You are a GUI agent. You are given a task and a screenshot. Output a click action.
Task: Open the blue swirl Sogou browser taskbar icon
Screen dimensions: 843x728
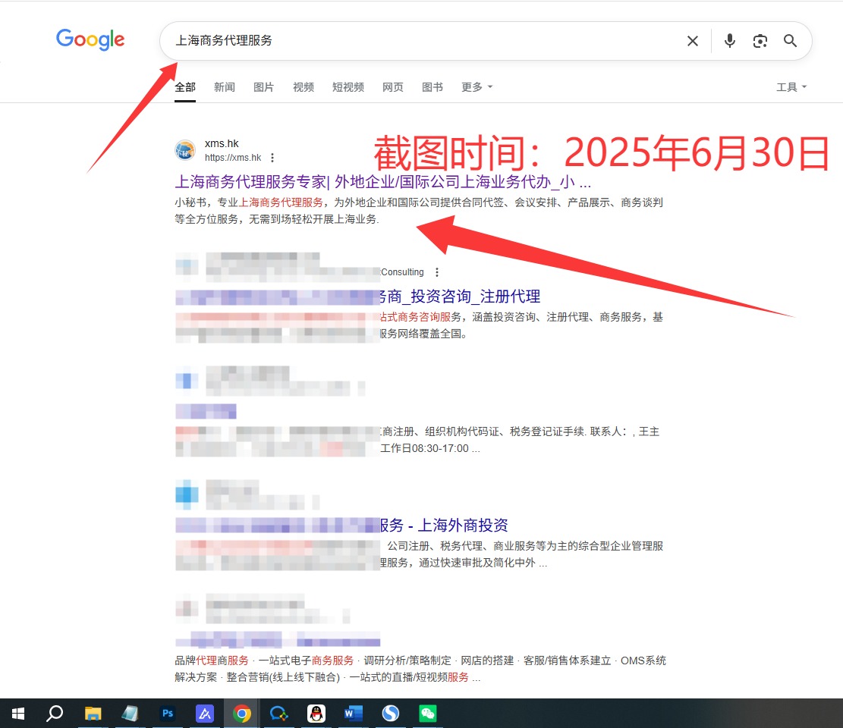[391, 714]
